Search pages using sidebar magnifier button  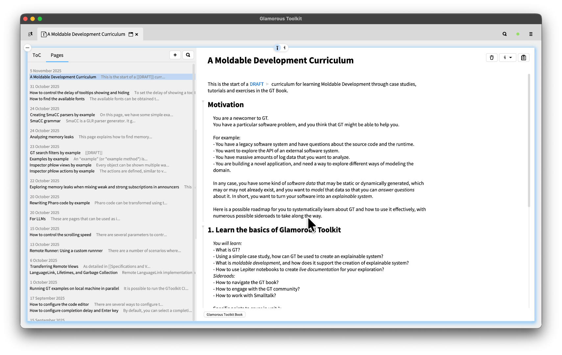188,55
